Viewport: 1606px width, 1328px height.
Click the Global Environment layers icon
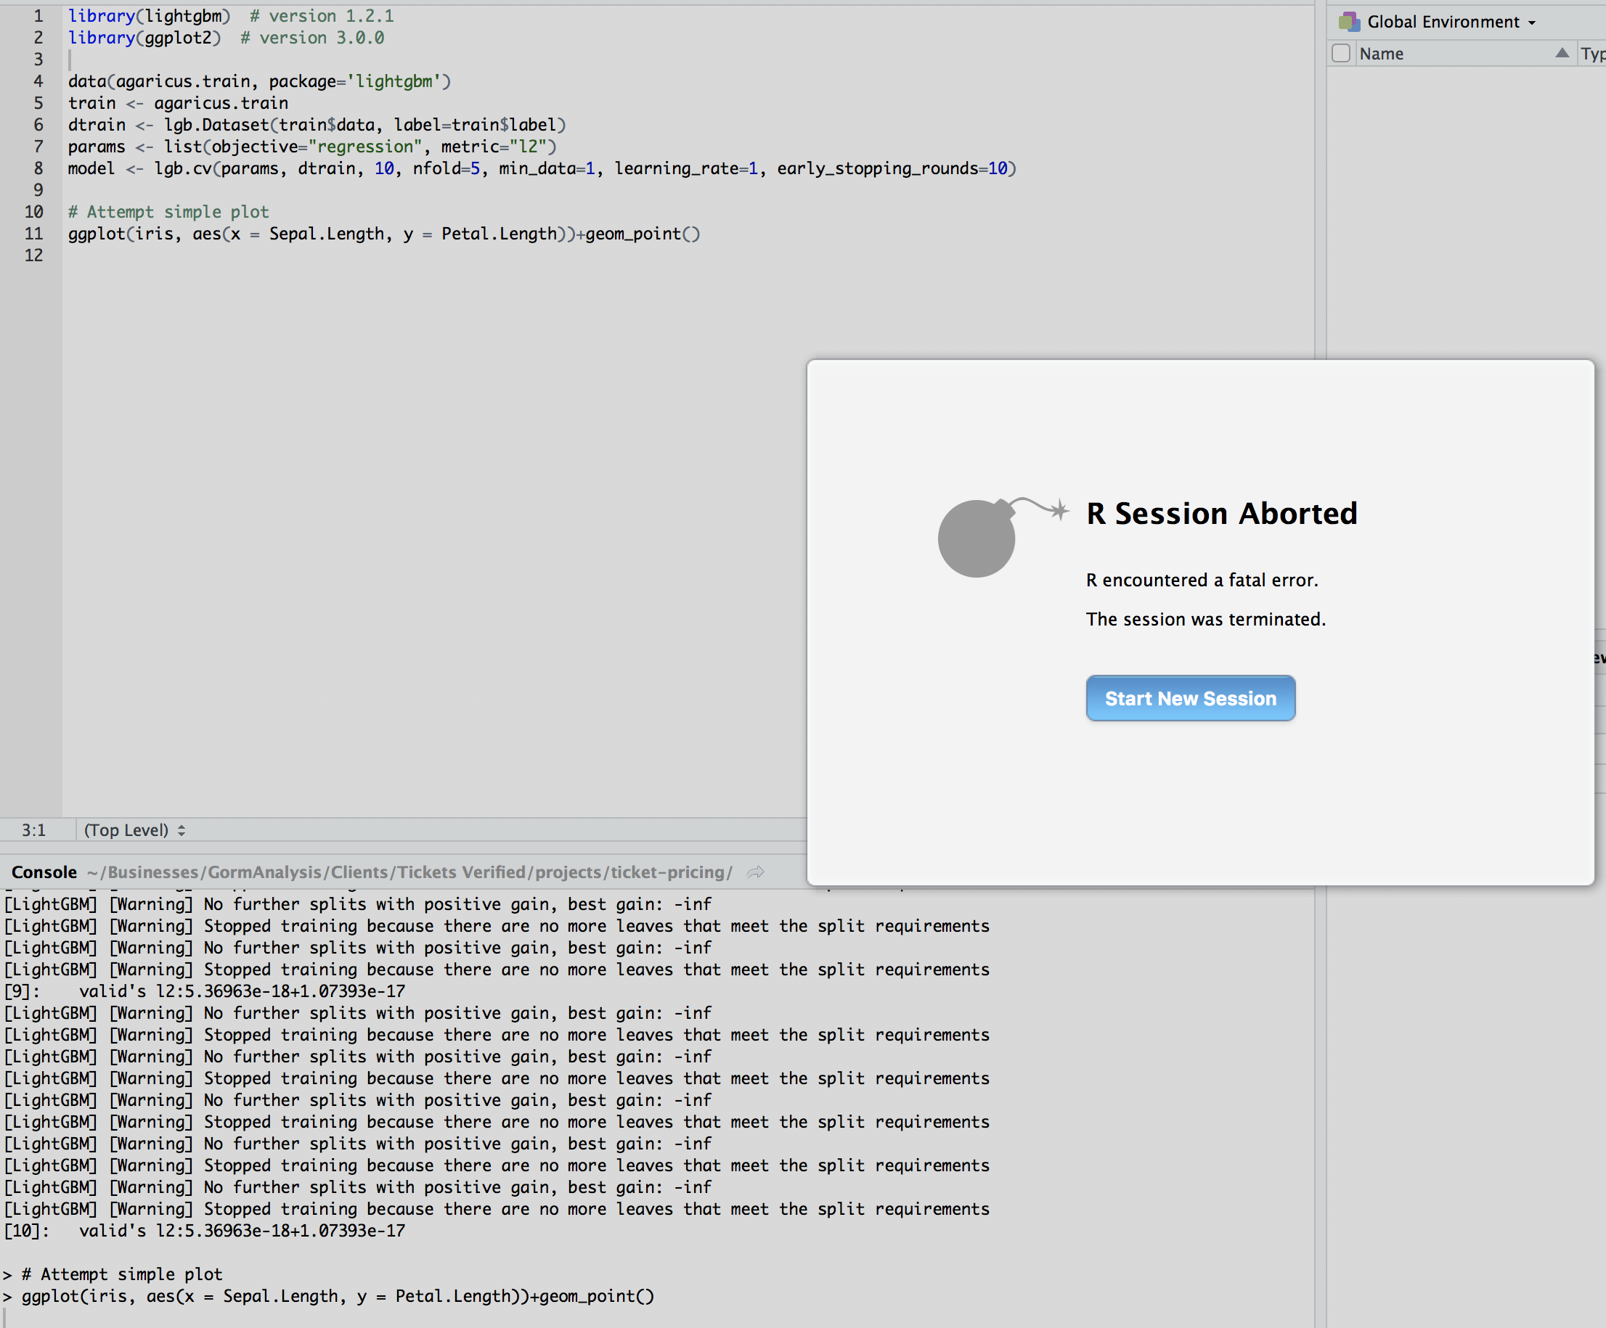click(1349, 21)
